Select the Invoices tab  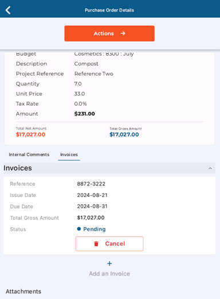(69, 154)
